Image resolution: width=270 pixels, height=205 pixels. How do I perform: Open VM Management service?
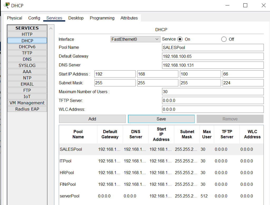tap(27, 103)
